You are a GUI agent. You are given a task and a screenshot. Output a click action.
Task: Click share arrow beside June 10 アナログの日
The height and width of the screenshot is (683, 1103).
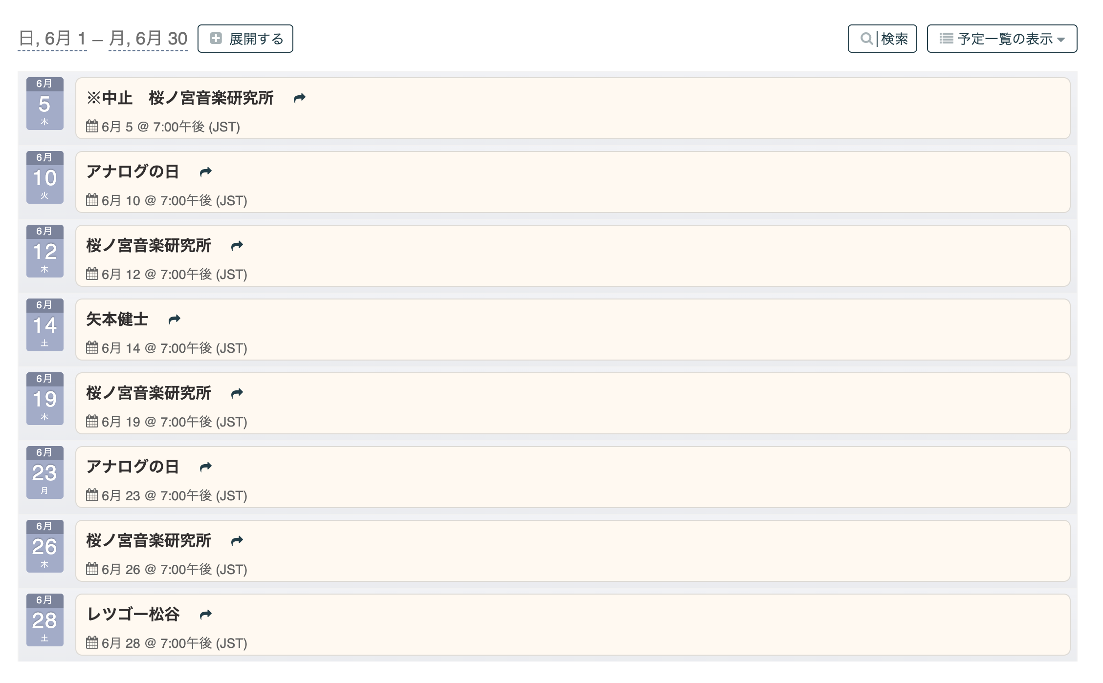pyautogui.click(x=205, y=171)
